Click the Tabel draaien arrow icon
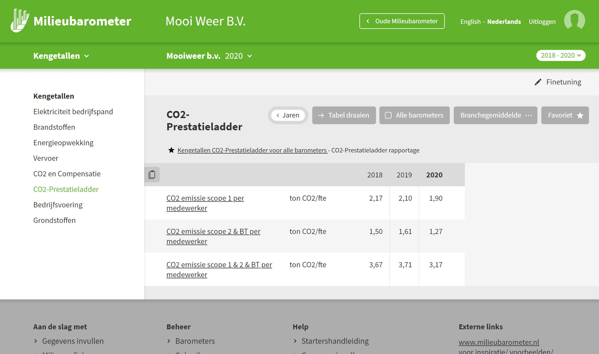Image resolution: width=599 pixels, height=354 pixels. coord(321,115)
